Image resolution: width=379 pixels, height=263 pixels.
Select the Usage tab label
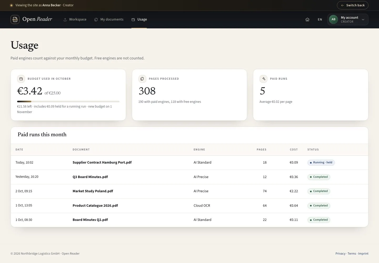(x=142, y=19)
